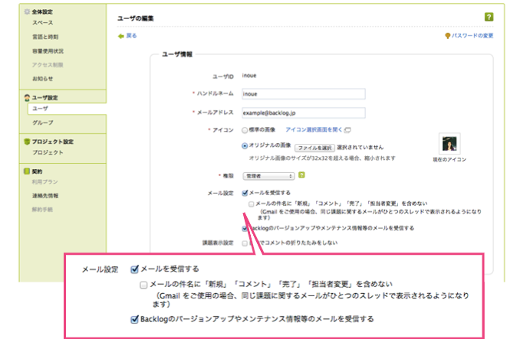Click the ユーザの編集 page title
The image size is (507, 339).
136,18
